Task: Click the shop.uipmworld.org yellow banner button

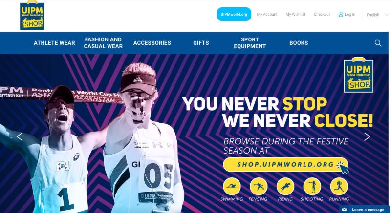Action: tap(285, 165)
